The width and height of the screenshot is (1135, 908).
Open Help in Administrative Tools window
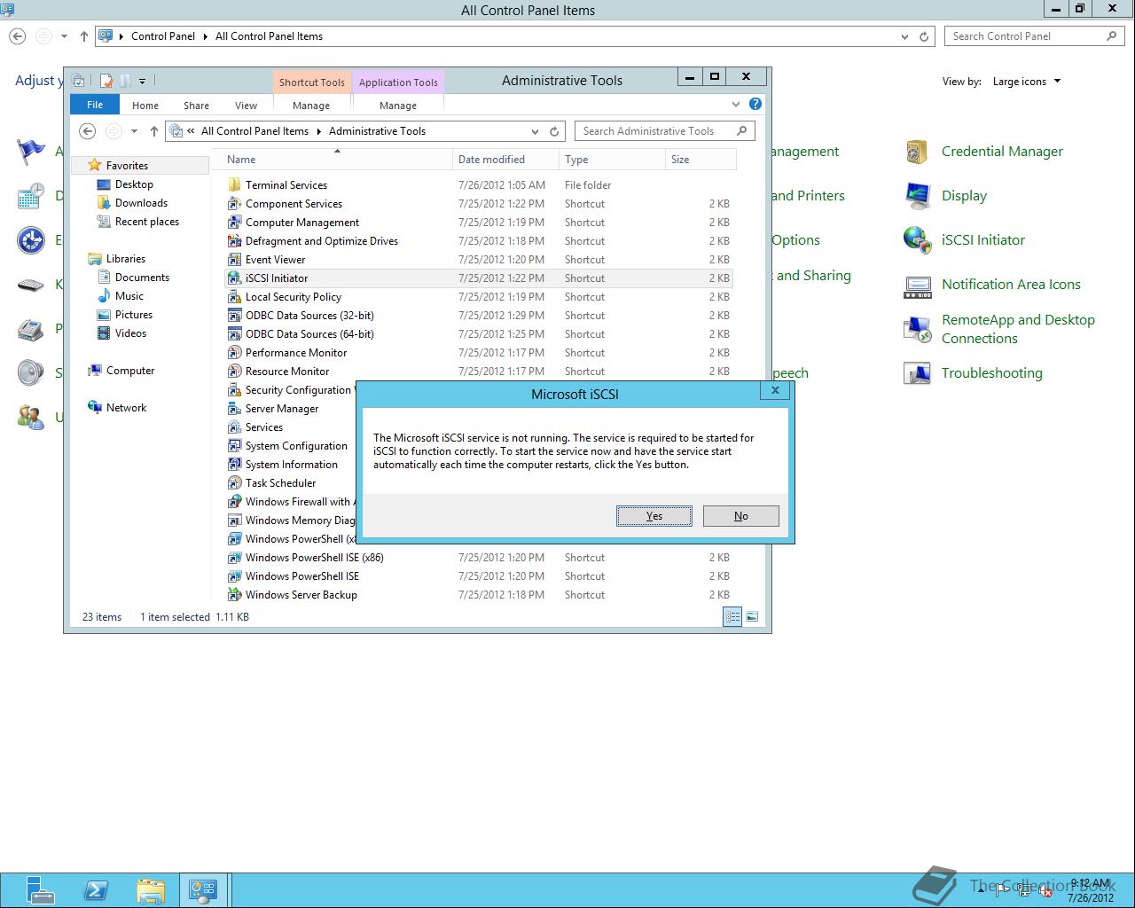(x=755, y=105)
